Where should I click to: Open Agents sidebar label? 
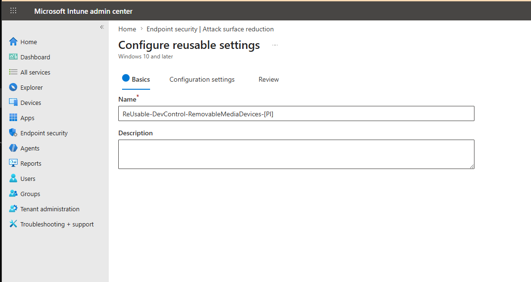pyautogui.click(x=30, y=149)
